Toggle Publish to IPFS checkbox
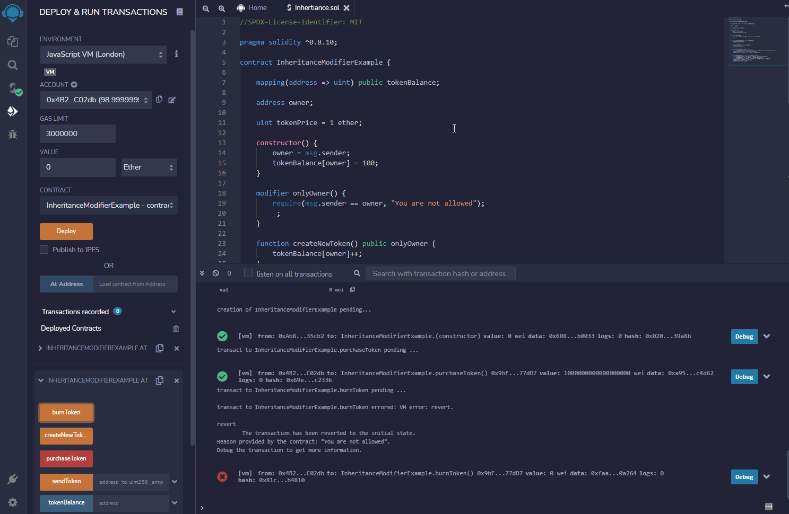This screenshot has width=789, height=514. pyautogui.click(x=44, y=250)
